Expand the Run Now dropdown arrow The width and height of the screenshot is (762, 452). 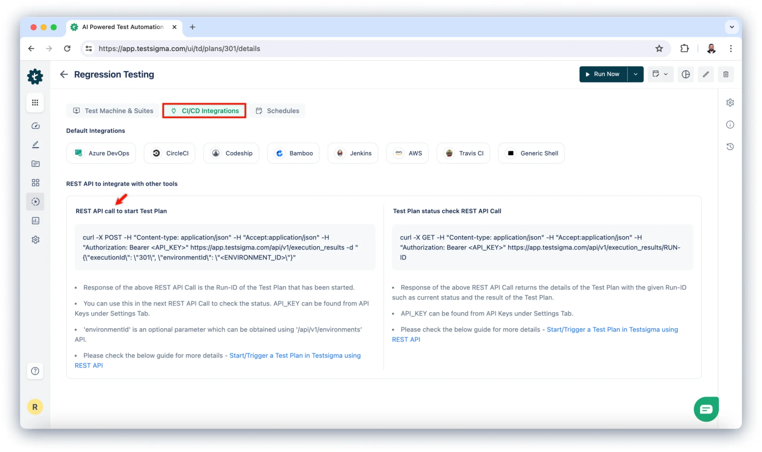tap(635, 74)
